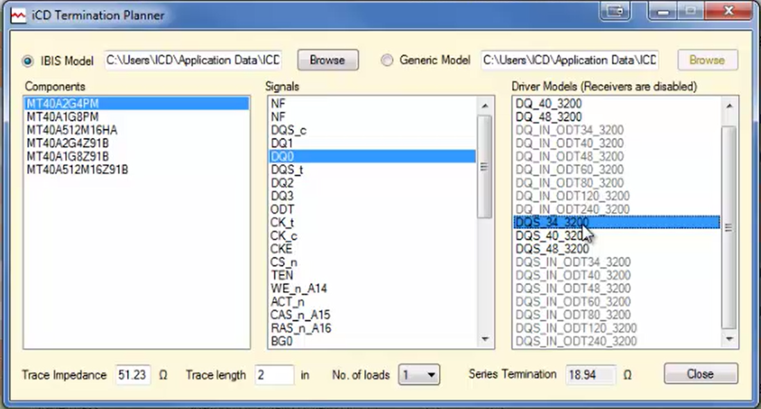The height and width of the screenshot is (409, 761).
Task: Click the Signals list scroll-up arrow
Action: click(x=485, y=105)
